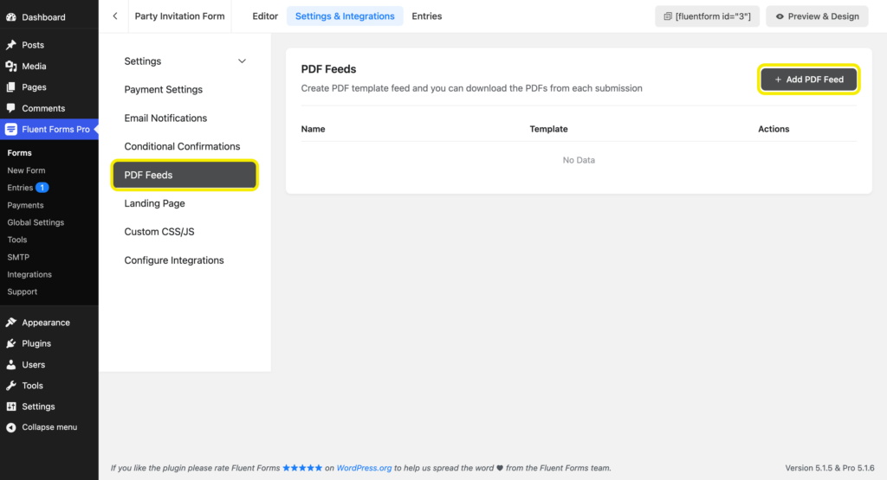The height and width of the screenshot is (480, 887).
Task: Click the five-star rating in the footer
Action: click(x=302, y=468)
